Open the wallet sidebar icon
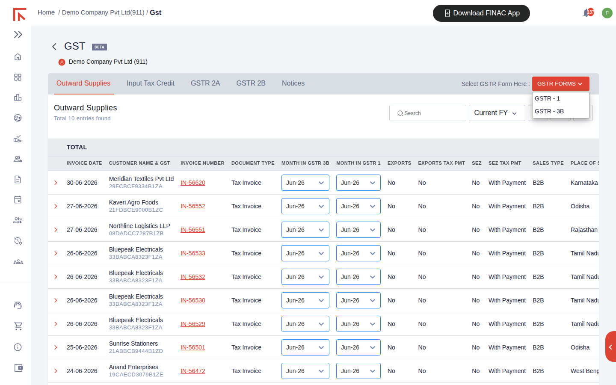 [x=18, y=368]
